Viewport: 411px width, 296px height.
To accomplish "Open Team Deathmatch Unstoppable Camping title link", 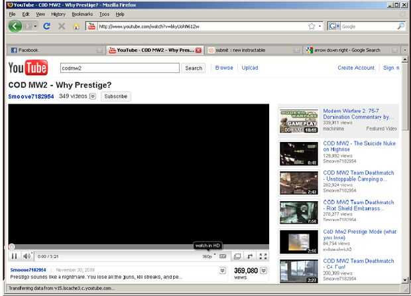I will point(359,176).
